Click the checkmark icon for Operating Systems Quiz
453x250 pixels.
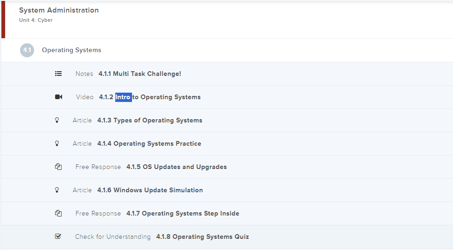pos(58,236)
